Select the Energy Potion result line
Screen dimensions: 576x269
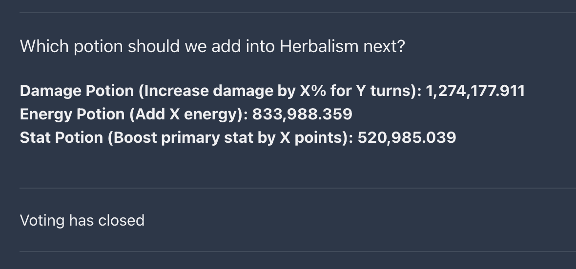pos(186,115)
